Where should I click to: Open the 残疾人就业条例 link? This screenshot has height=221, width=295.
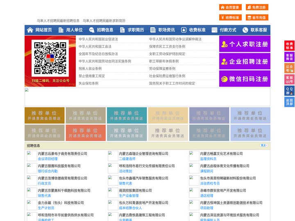(90, 69)
